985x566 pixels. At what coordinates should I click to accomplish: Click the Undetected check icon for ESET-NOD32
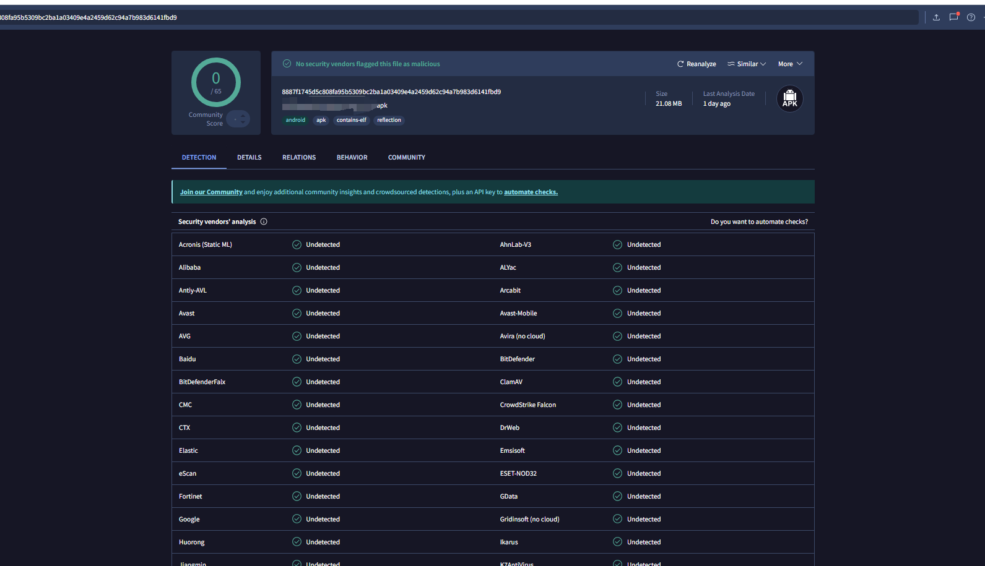pyautogui.click(x=617, y=473)
